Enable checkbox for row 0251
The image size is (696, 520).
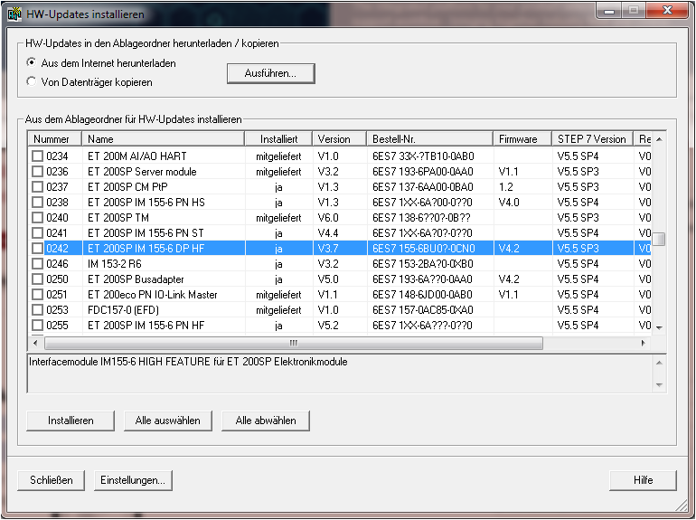38,295
